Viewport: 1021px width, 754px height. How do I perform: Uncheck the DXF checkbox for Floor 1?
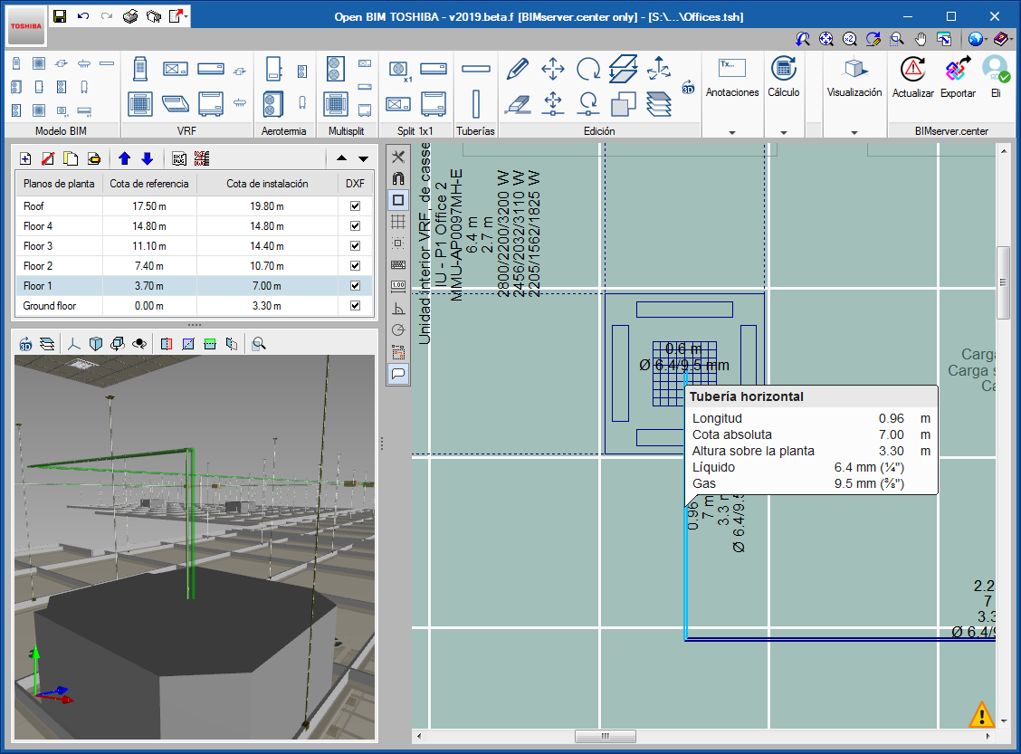pyautogui.click(x=355, y=286)
